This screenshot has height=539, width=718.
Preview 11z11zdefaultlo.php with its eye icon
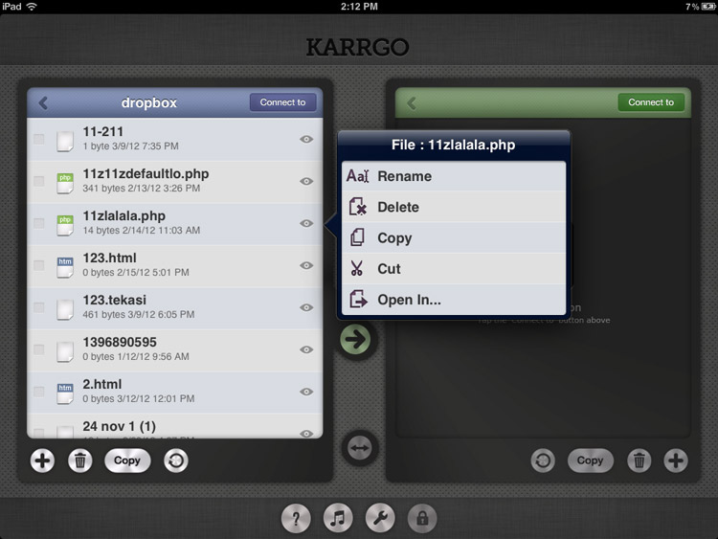pyautogui.click(x=306, y=181)
